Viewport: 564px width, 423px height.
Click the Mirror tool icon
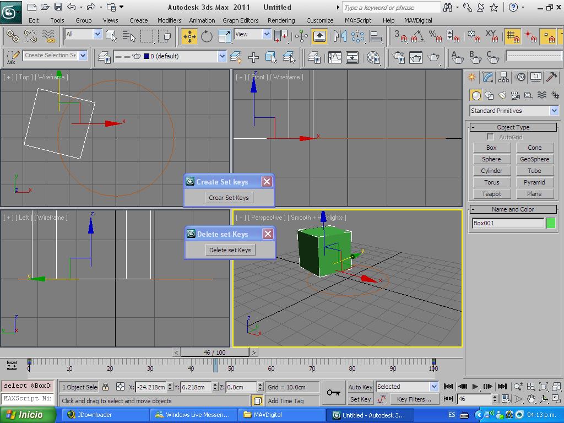[340, 36]
